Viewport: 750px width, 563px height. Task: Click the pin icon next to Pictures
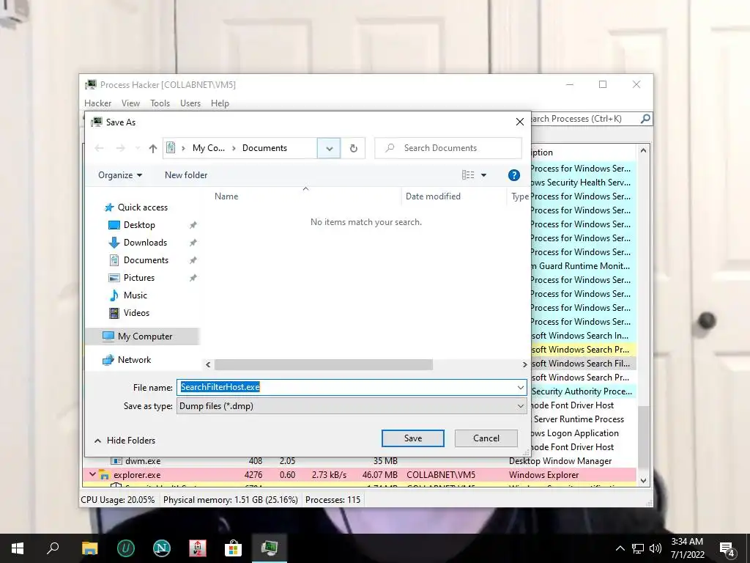coord(193,278)
